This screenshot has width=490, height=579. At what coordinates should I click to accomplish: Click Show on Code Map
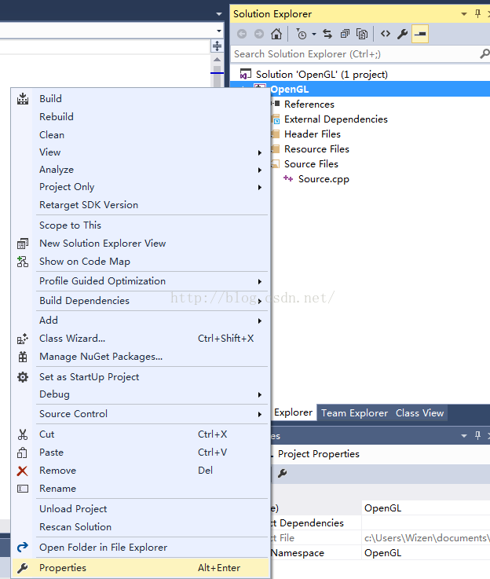tap(141, 262)
